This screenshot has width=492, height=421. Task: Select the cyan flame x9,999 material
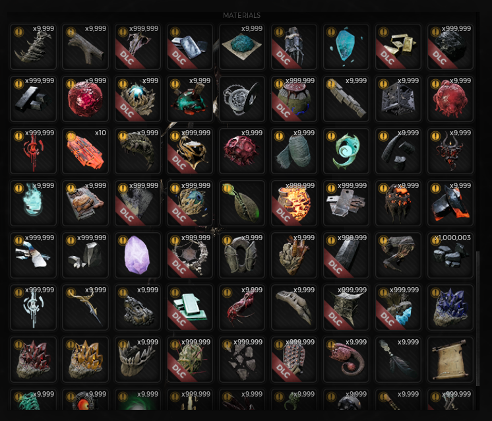(x=33, y=203)
